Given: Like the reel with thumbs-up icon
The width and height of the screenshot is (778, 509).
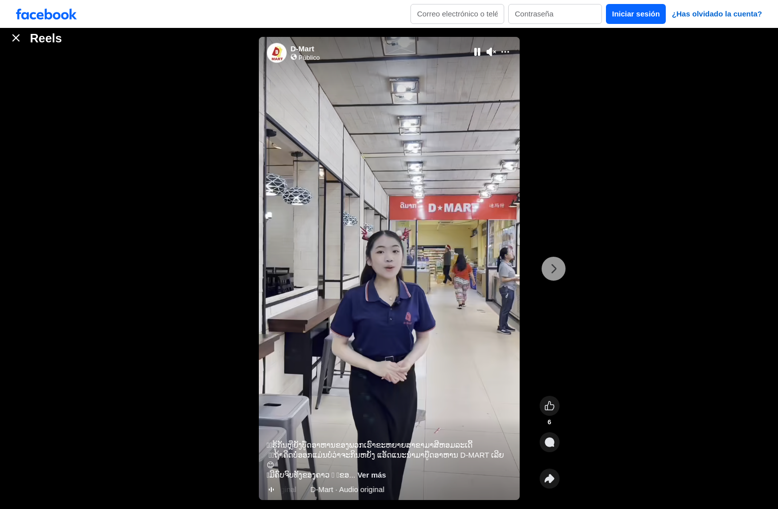Looking at the screenshot, I should pyautogui.click(x=550, y=406).
